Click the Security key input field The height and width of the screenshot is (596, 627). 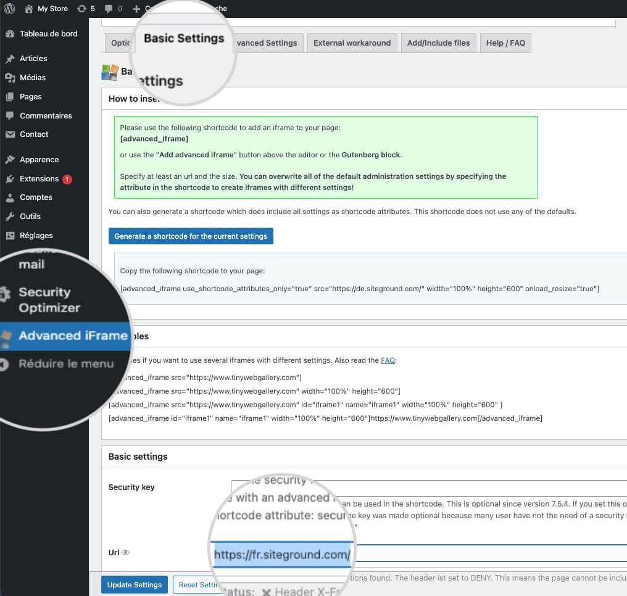(429, 487)
